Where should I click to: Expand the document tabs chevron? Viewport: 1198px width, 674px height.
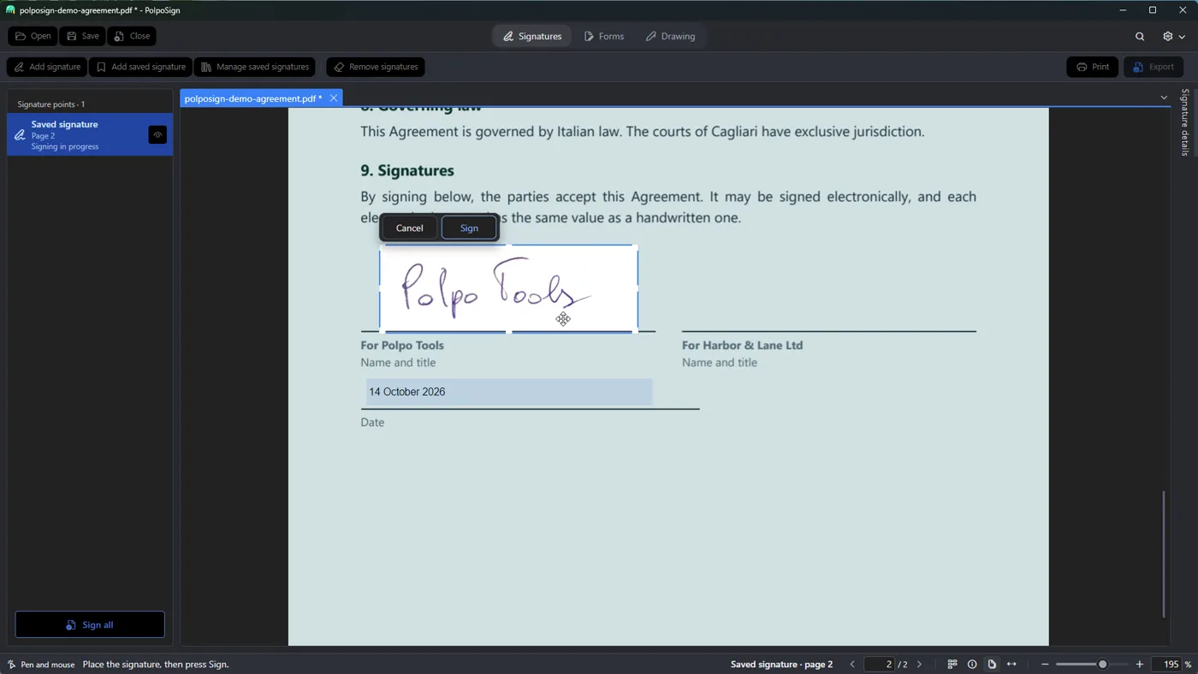tap(1164, 98)
